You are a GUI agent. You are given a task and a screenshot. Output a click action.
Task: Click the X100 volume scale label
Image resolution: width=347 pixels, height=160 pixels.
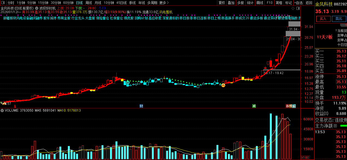(305, 158)
